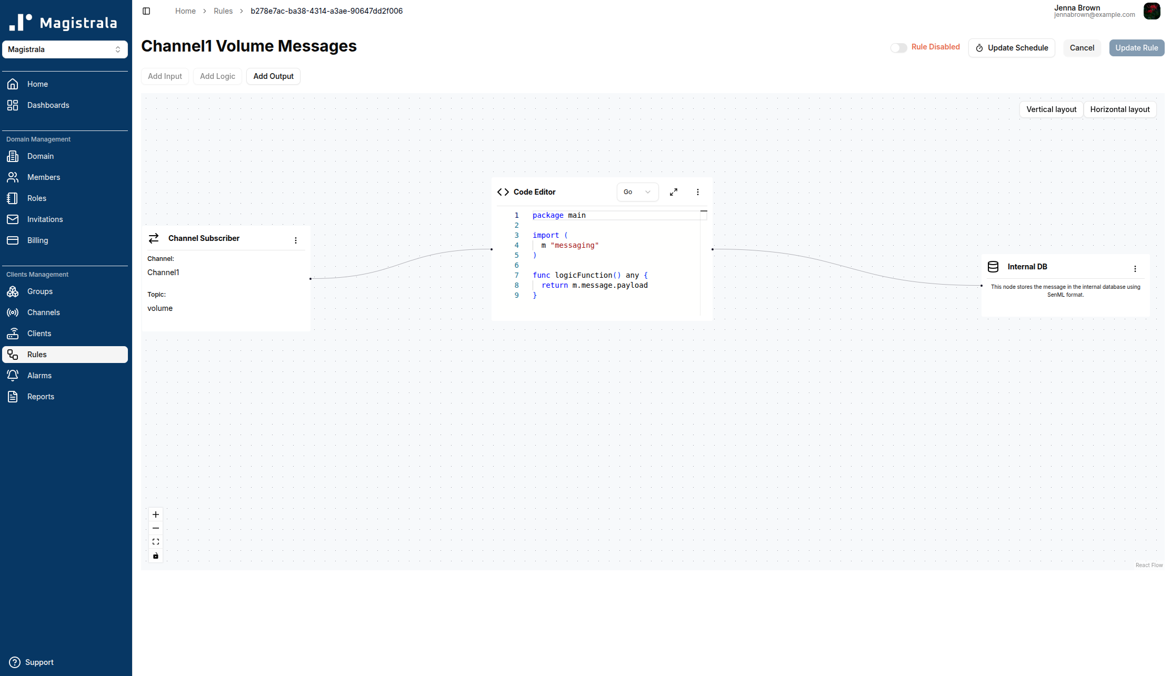Click the fit-view icon in canvas controls
The height and width of the screenshot is (676, 1171).
click(155, 541)
